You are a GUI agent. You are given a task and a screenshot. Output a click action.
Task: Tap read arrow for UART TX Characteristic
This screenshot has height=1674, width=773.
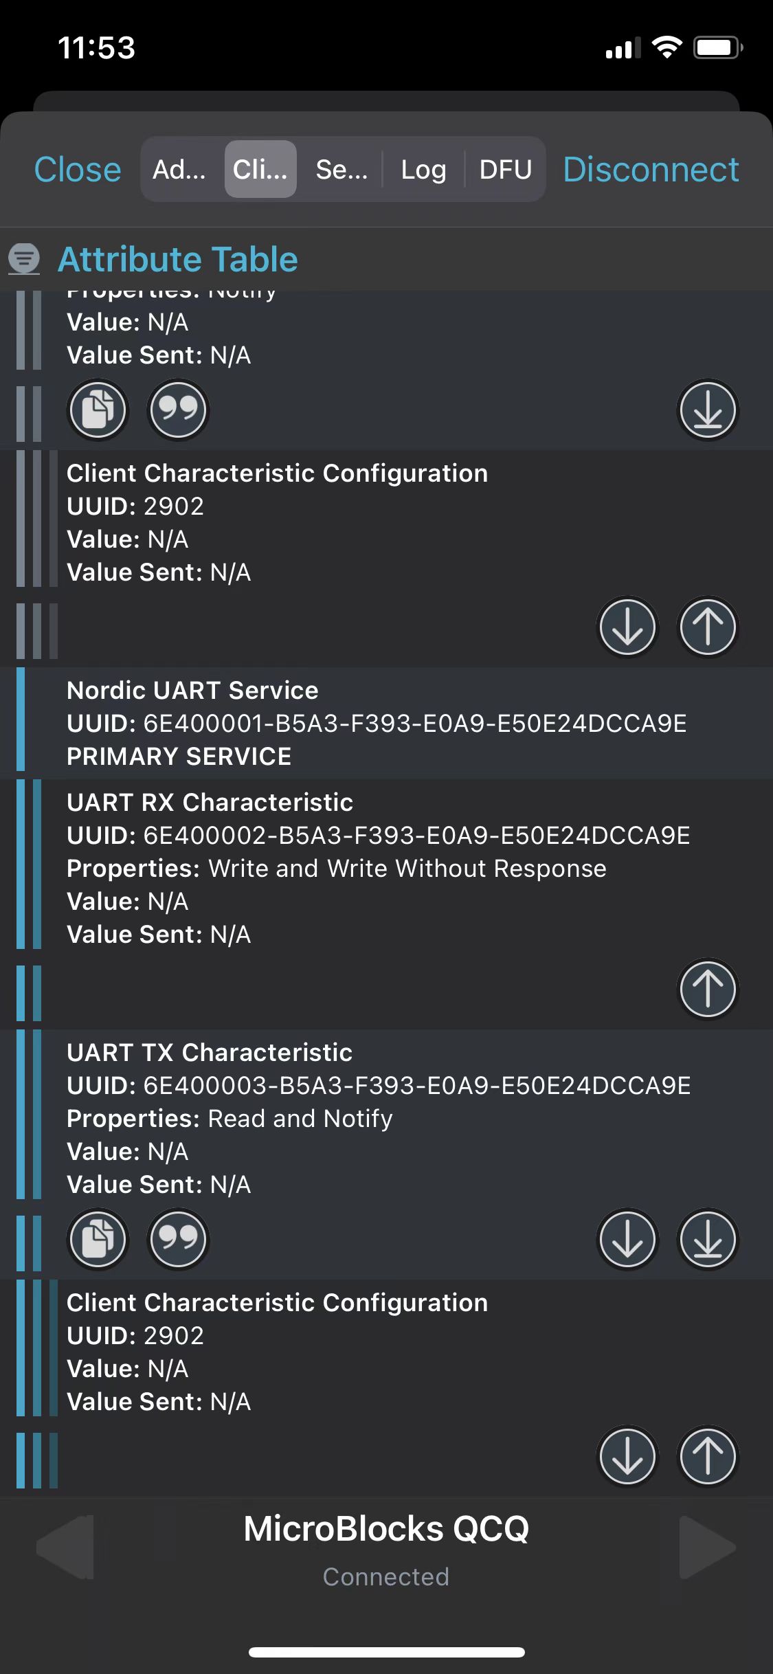point(627,1239)
